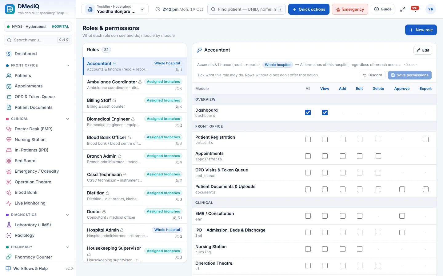The width and height of the screenshot is (443, 276).
Task: Click the Edit button for Accountant role
Action: tap(423, 50)
